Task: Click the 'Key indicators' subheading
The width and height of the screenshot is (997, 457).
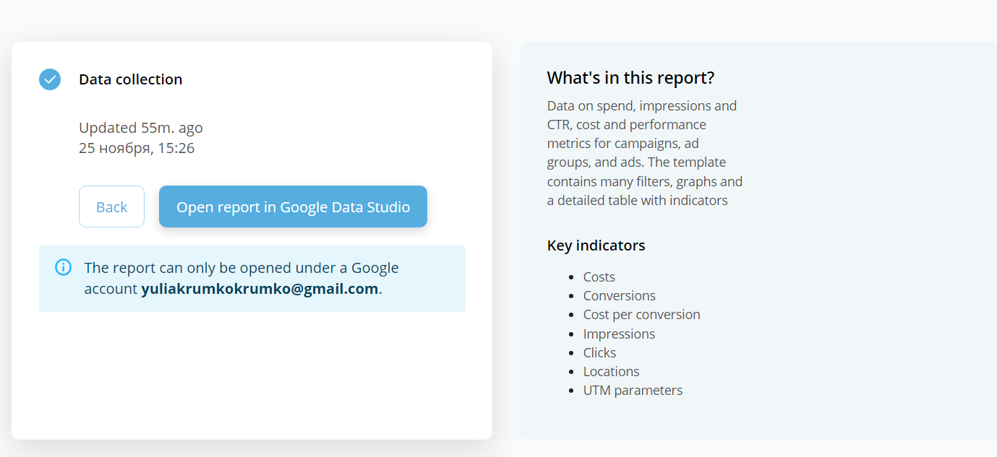Action: click(596, 245)
